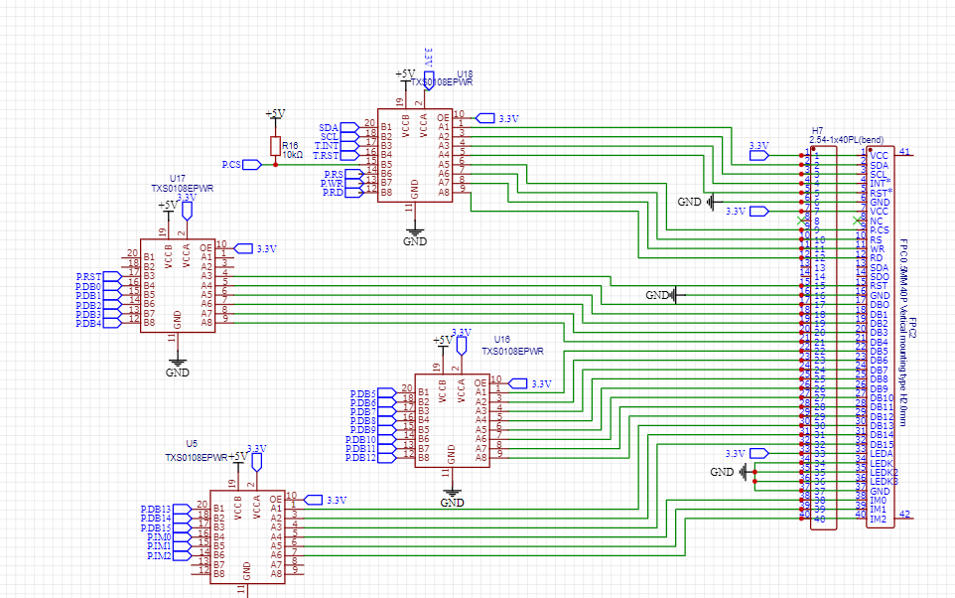Viewport: 955px width, 598px height.
Task: Click the U18 chip body
Action: point(415,155)
